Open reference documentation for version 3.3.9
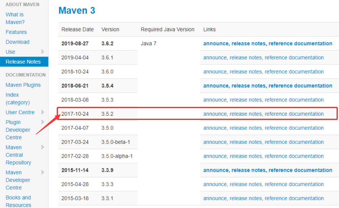Viewport: 339px width, 208px height. pos(300,170)
